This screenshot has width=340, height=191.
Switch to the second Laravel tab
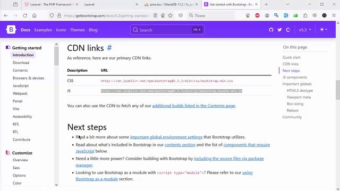click(110, 4)
